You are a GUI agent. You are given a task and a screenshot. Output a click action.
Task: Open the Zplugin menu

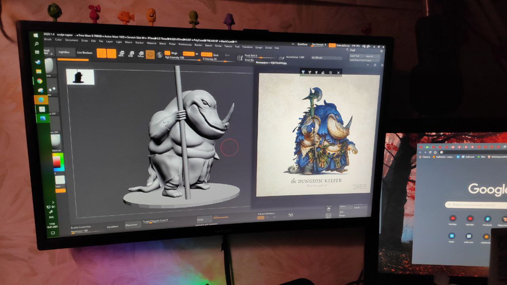[259, 47]
